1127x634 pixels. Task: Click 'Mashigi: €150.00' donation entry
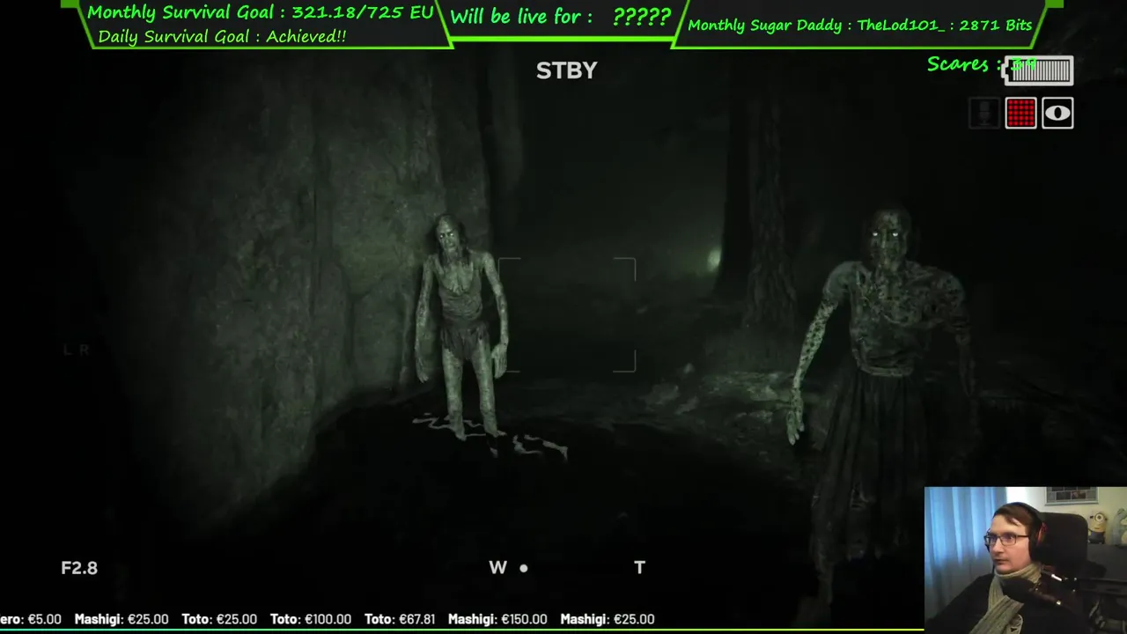[497, 619]
